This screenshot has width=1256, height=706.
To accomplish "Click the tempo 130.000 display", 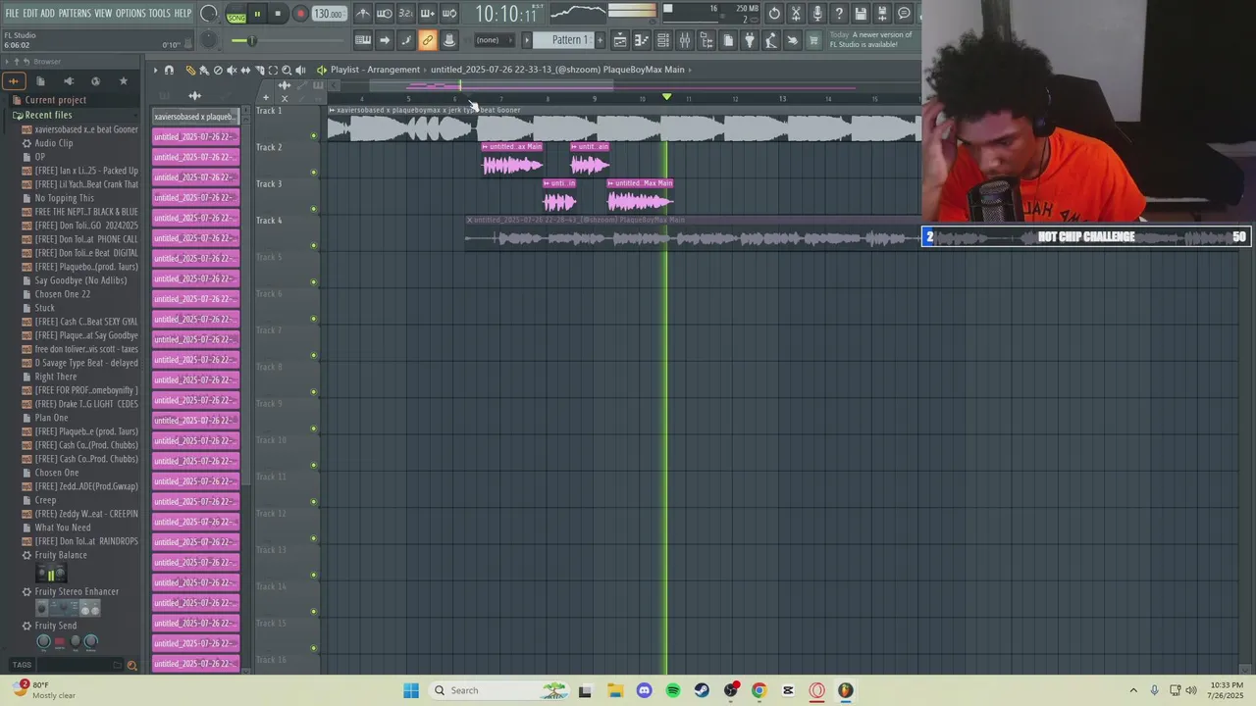I will click(329, 14).
